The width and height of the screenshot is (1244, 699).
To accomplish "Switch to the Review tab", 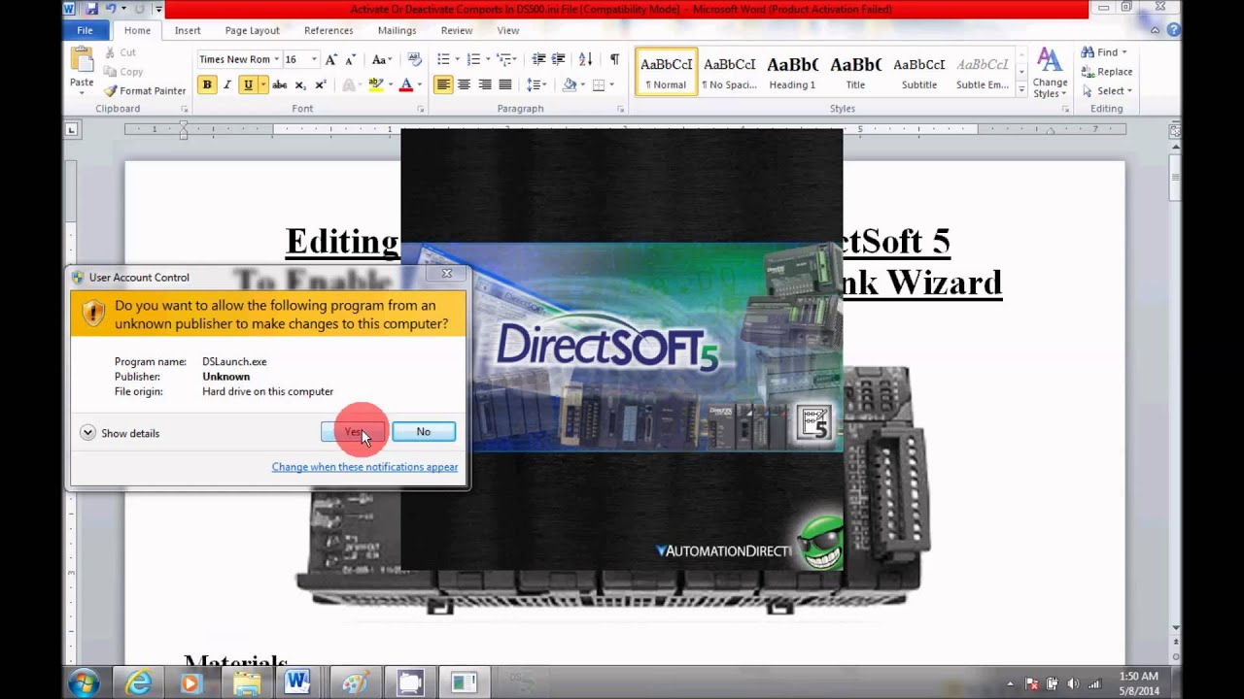I will tap(457, 30).
